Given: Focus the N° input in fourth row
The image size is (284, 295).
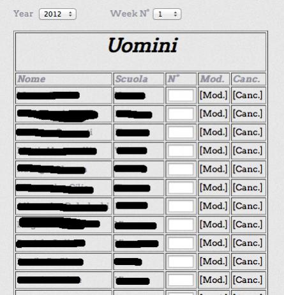Looking at the screenshot, I should point(181,151).
